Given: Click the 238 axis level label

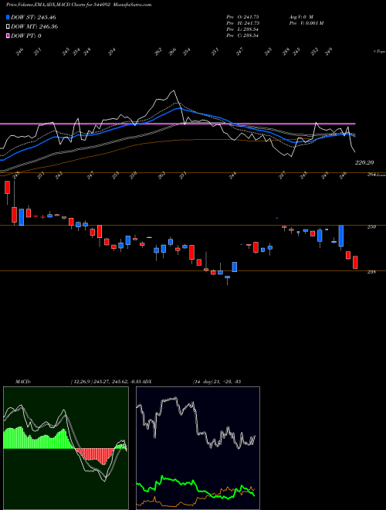Looking at the screenshot, I should (371, 272).
